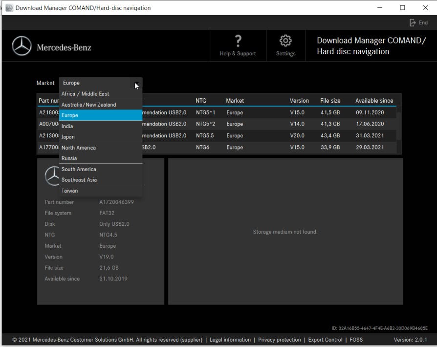Sort by Available since column header

[x=374, y=101]
